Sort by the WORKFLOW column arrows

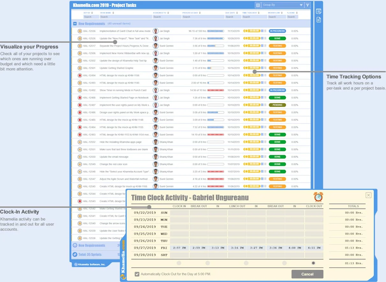[282, 13]
